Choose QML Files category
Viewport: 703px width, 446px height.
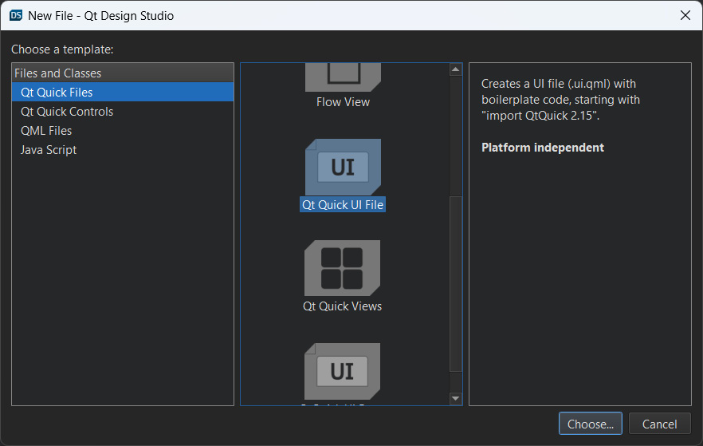click(123, 131)
